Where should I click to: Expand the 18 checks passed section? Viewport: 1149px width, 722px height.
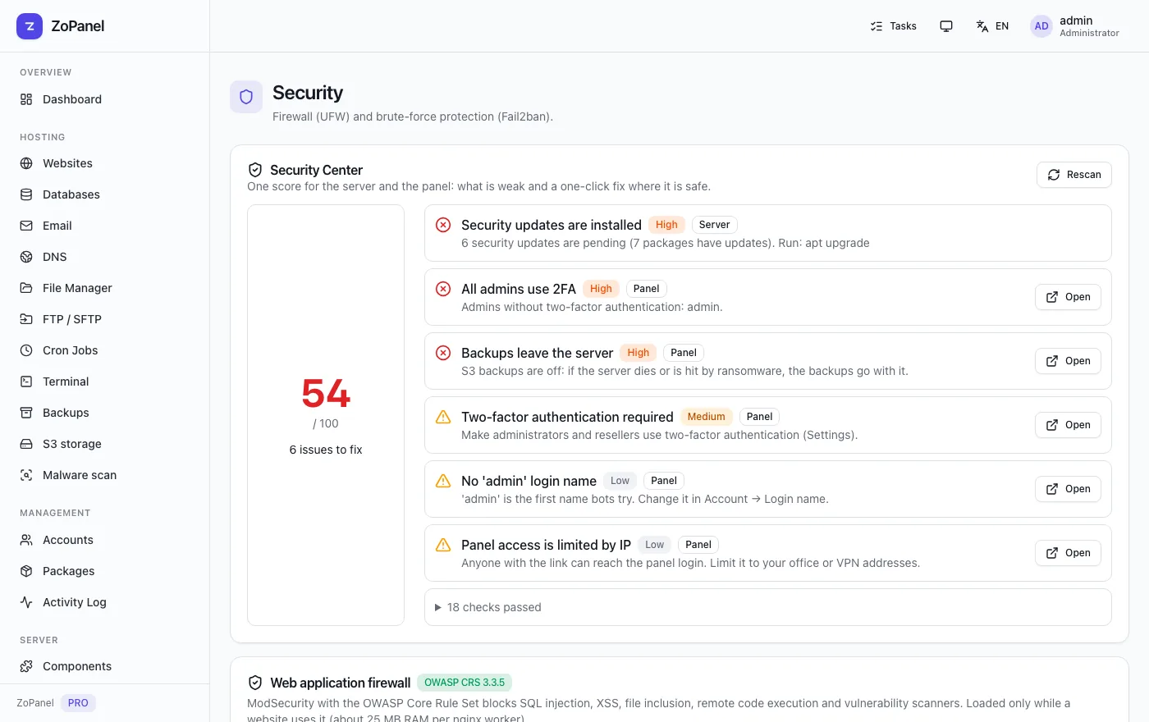pyautogui.click(x=768, y=607)
